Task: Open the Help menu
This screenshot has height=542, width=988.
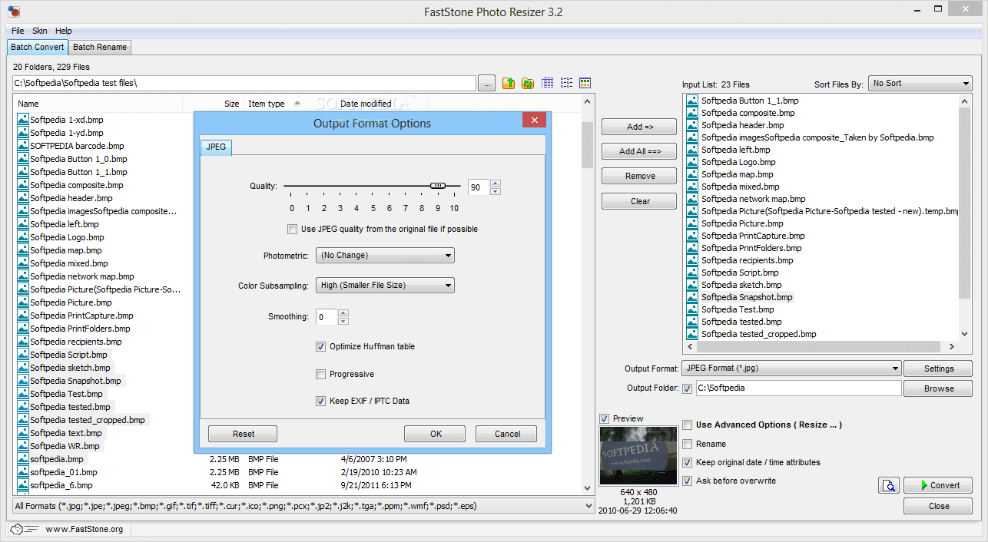Action: pos(63,31)
